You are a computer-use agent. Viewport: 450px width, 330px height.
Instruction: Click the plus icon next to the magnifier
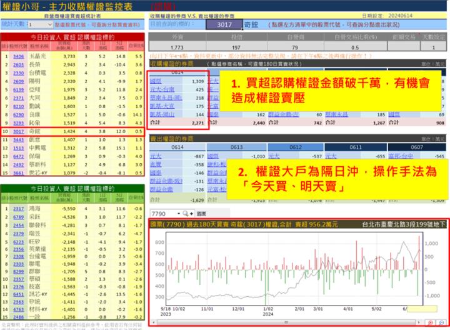191,214
